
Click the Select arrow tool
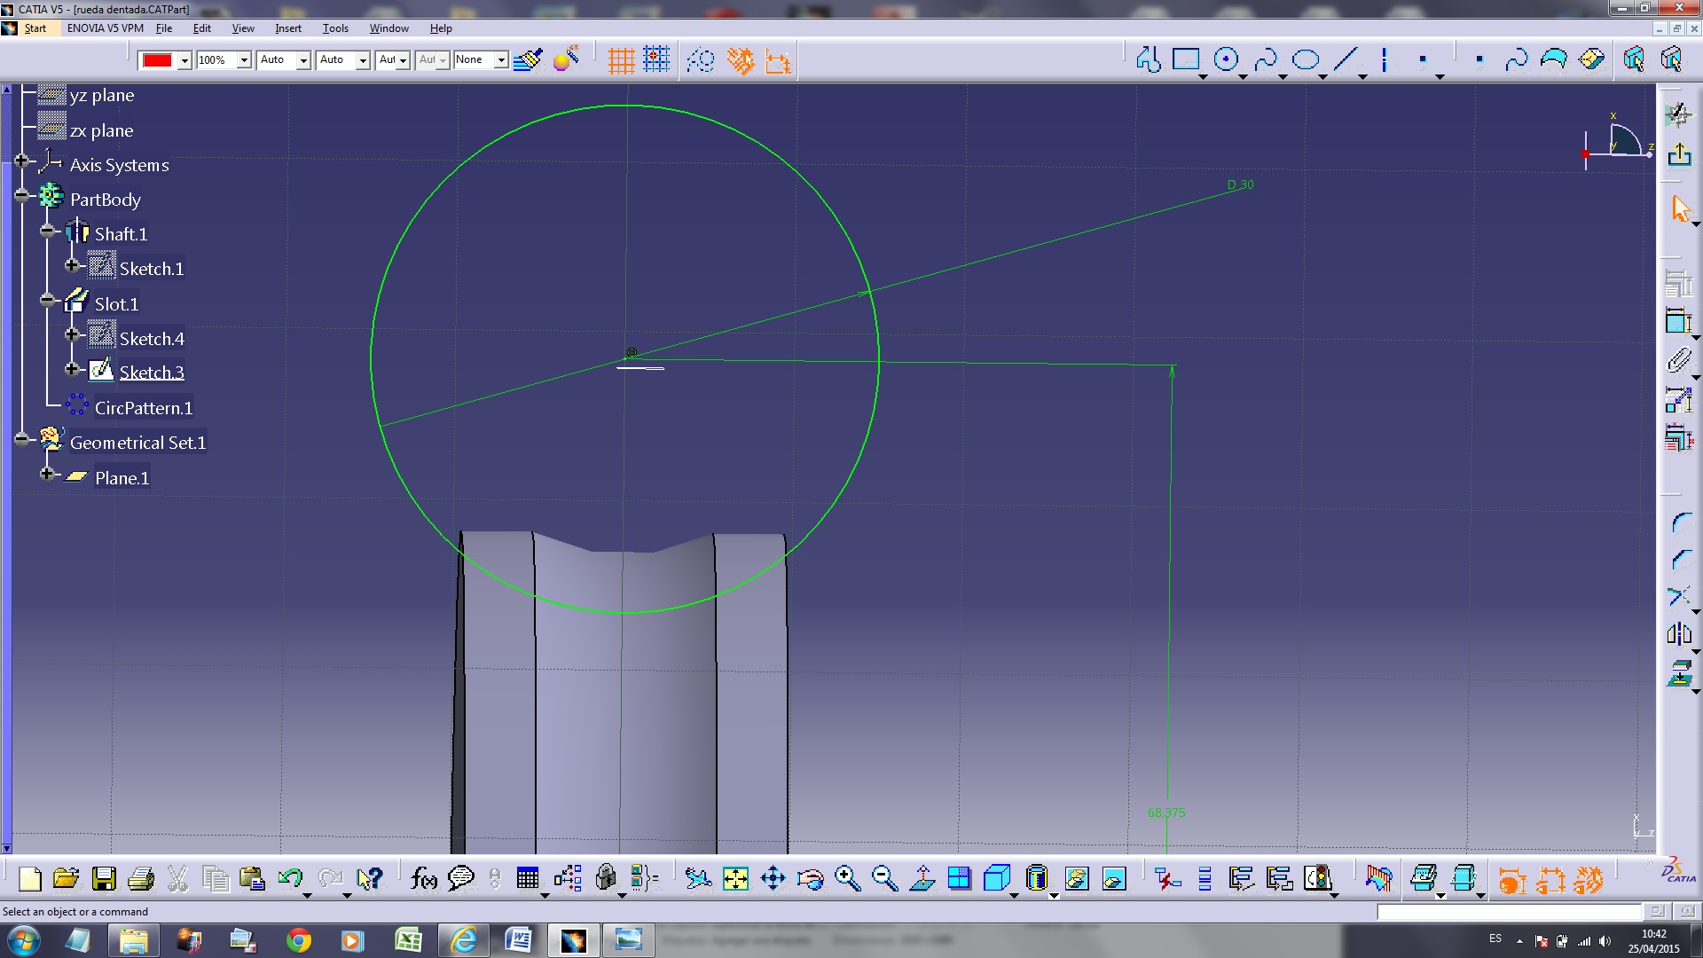coord(1679,209)
